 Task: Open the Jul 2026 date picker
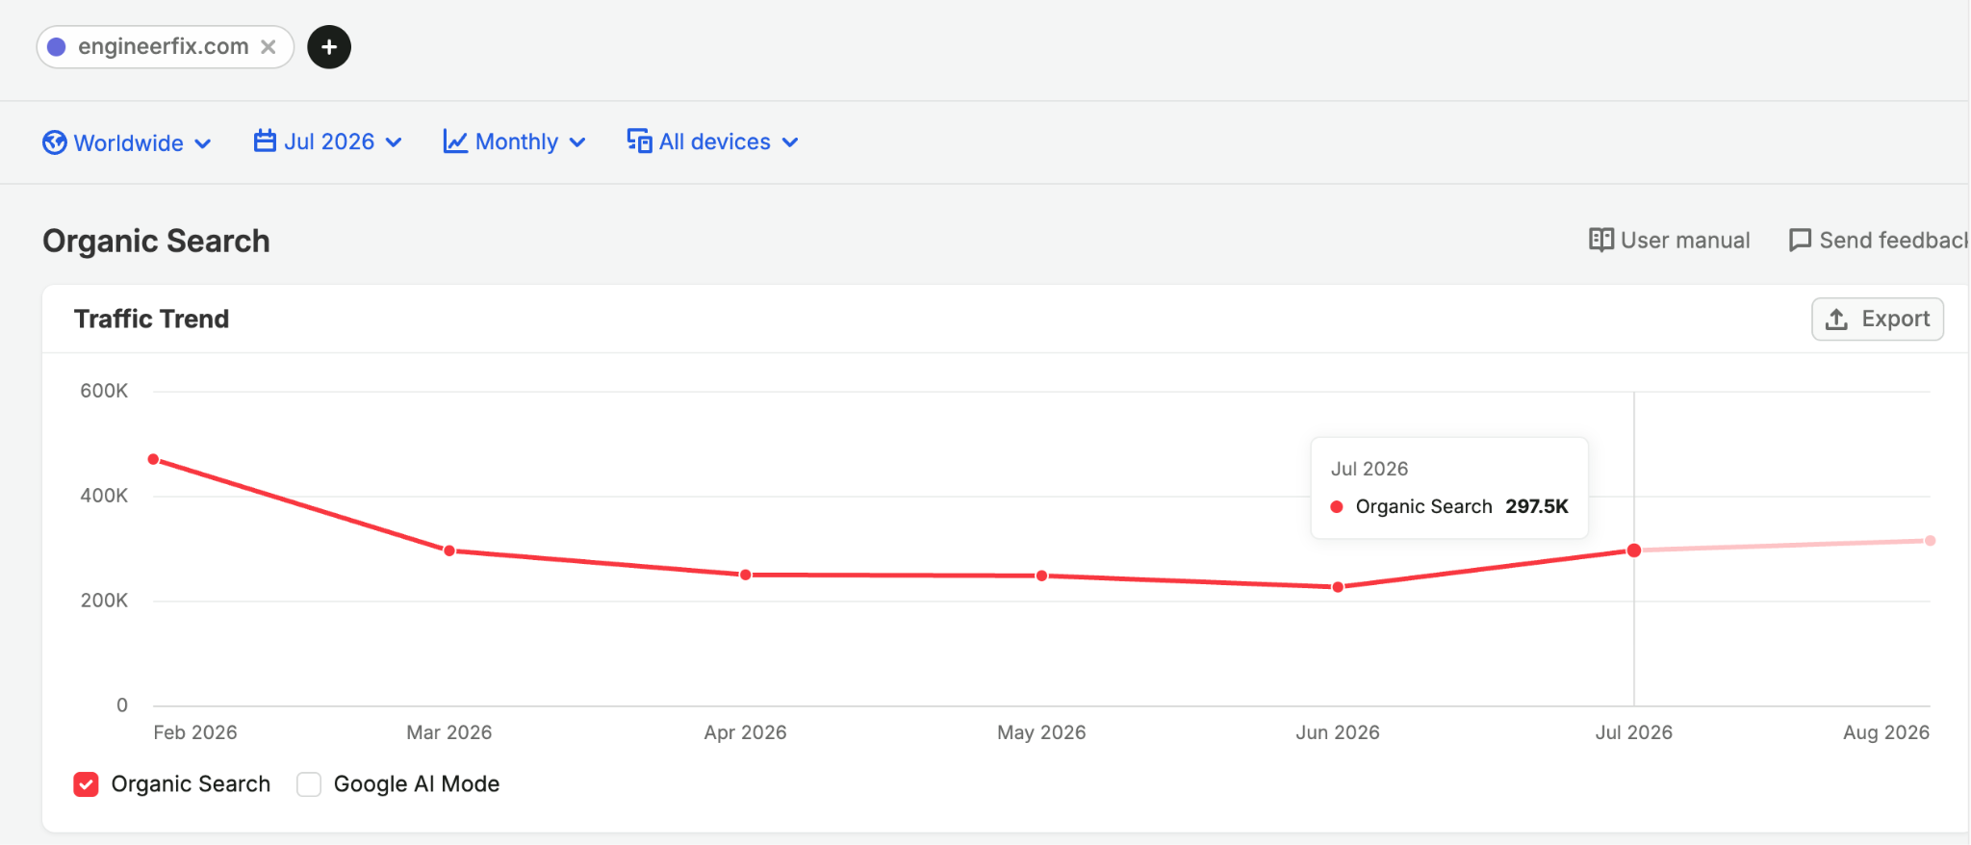pyautogui.click(x=328, y=141)
